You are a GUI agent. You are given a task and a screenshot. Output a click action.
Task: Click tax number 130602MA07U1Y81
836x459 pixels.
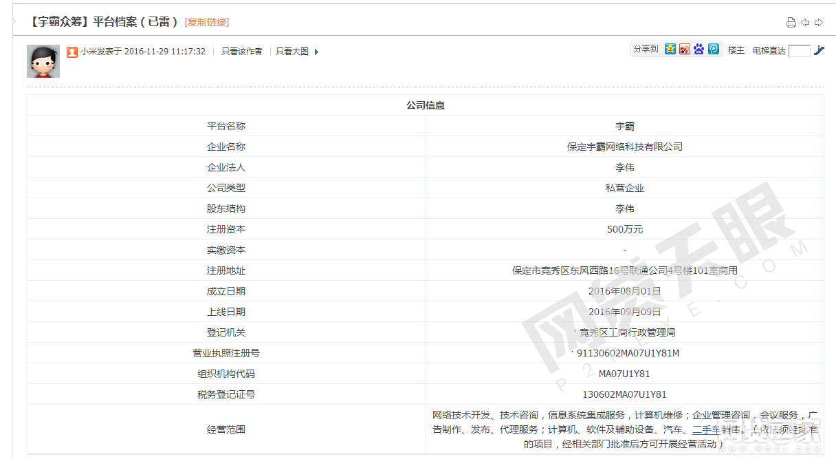624,394
